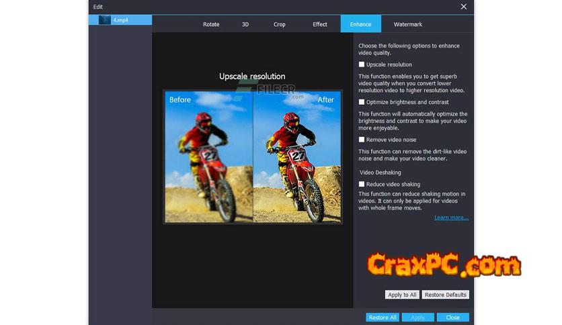Click the Restore Defaults button
562x325 pixels.
(x=446, y=295)
